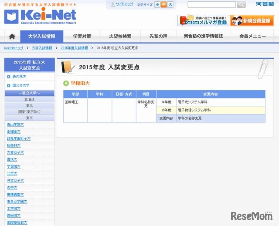Open the 嘉悦大 link
This screenshot has height=226, width=279.
coord(12,159)
